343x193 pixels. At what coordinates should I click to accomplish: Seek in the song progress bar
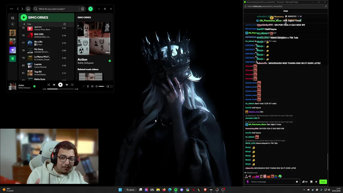[x=60, y=89]
